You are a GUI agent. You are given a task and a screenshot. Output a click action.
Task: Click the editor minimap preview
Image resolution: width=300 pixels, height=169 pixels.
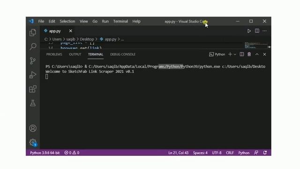click(x=255, y=46)
